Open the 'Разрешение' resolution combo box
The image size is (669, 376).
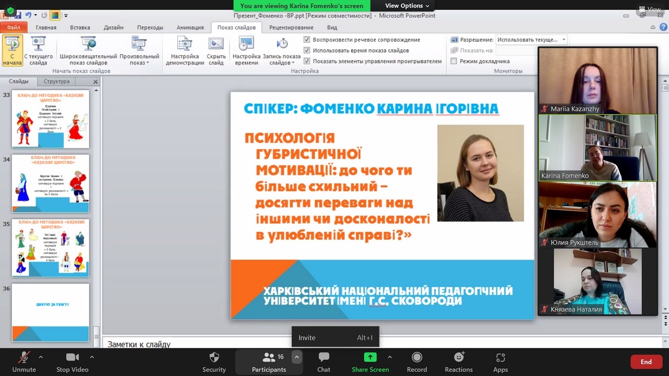tap(531, 40)
